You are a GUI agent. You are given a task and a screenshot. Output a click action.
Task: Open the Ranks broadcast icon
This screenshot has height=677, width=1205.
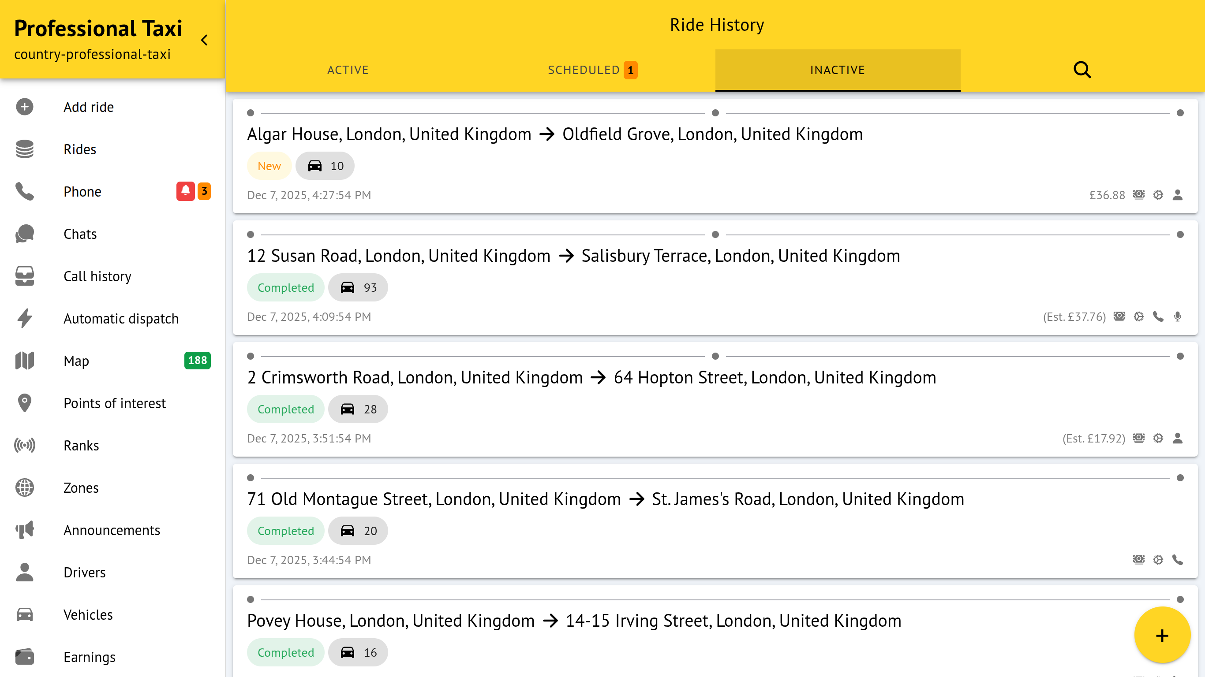(x=25, y=445)
